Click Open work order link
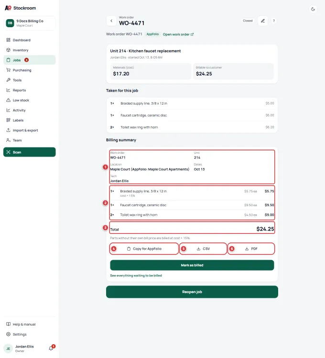Viewport: 325px width, 358px height. coord(178,34)
